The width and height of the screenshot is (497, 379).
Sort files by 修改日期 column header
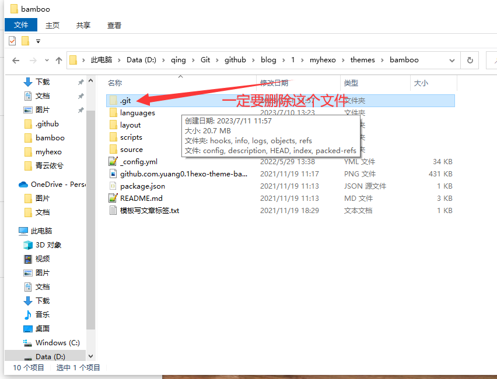click(274, 83)
